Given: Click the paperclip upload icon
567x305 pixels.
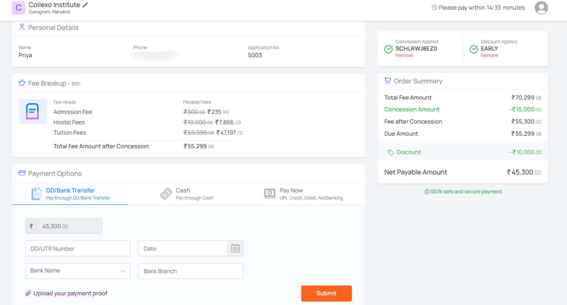Looking at the screenshot, I should tap(28, 293).
